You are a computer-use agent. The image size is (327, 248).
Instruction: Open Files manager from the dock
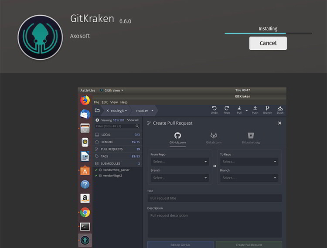[85, 128]
